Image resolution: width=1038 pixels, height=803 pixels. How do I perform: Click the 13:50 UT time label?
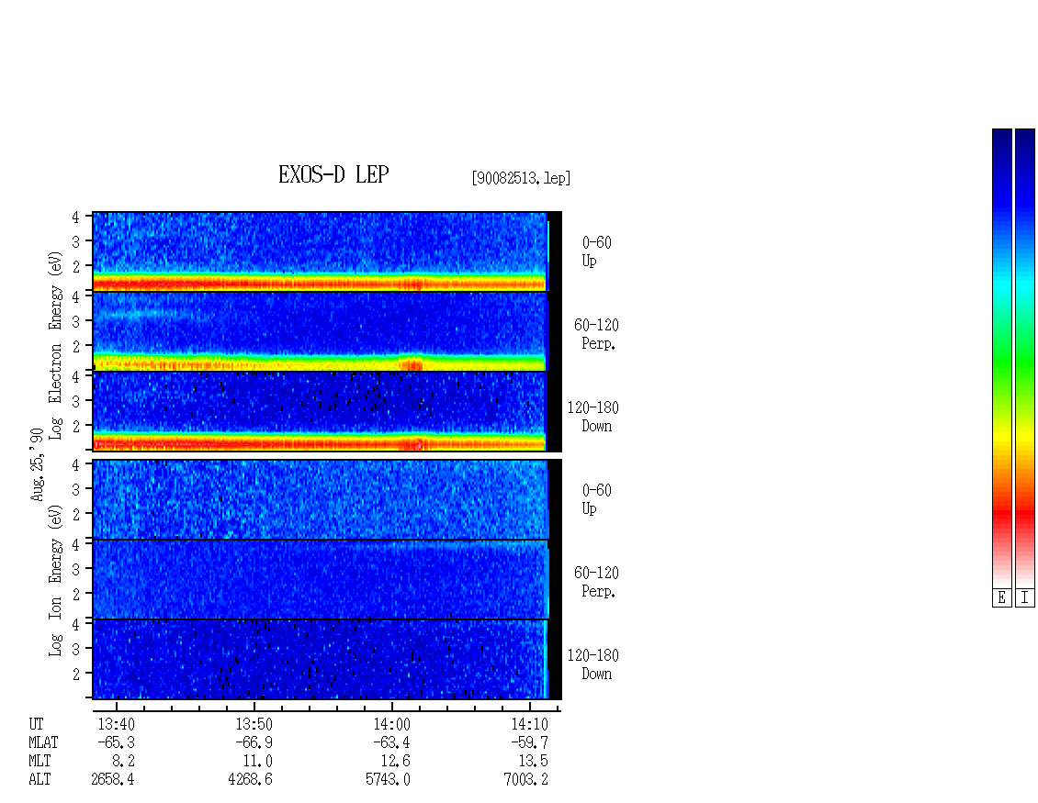point(254,724)
